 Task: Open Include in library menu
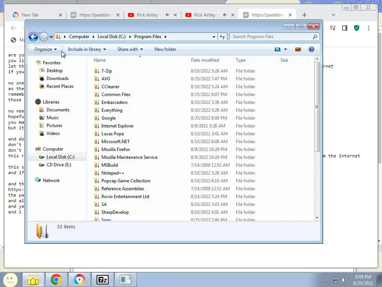coord(87,49)
